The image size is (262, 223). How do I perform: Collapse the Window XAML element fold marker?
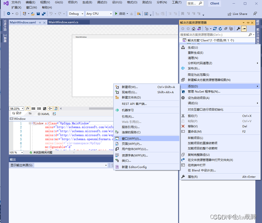[30, 123]
